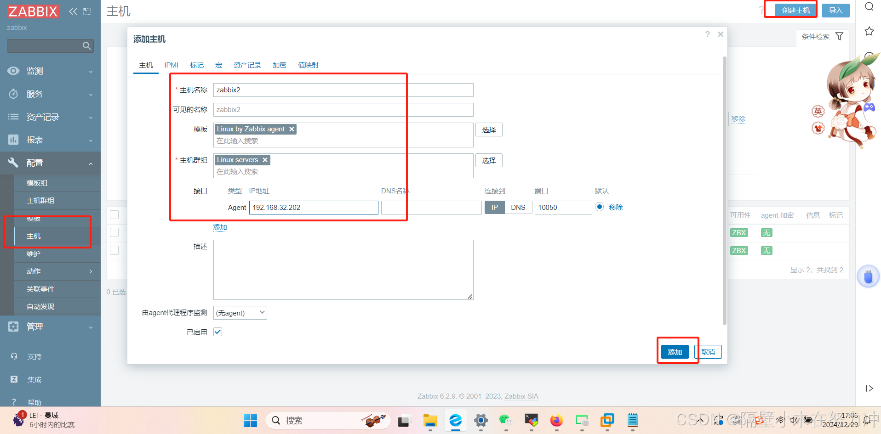Viewport: 881px width, 434px height.
Task: Close the Add Host dialog with X
Action: (x=721, y=34)
